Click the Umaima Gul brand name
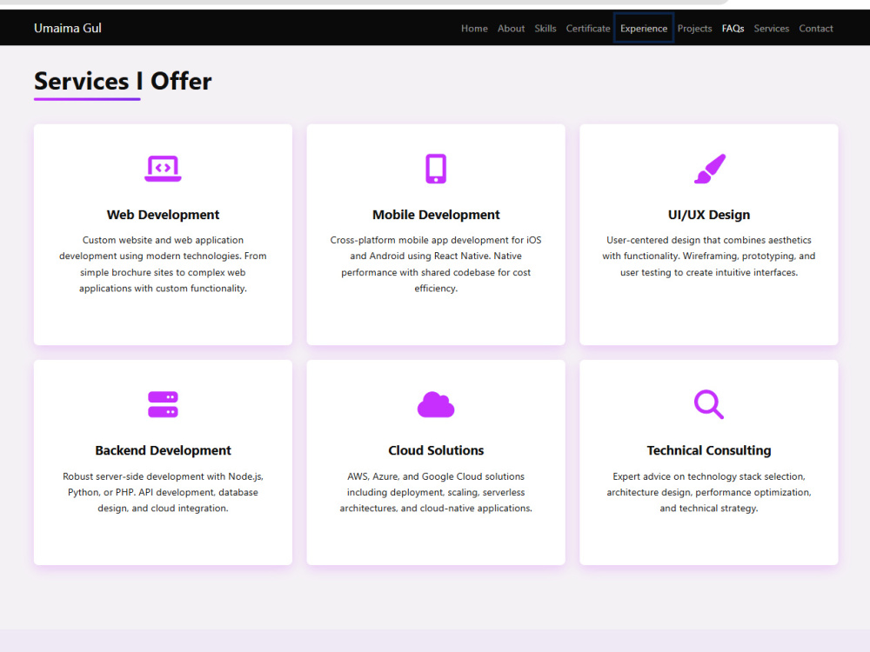870x652 pixels. (x=68, y=29)
